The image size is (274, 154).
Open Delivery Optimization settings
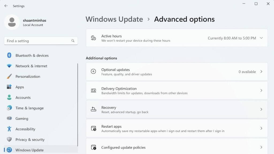click(x=177, y=90)
